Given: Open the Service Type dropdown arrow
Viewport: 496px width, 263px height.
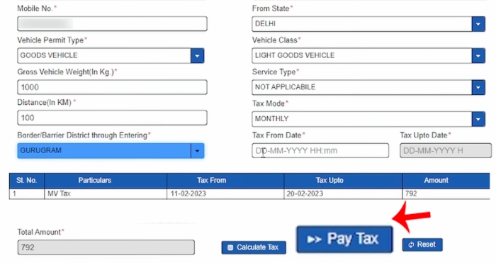Looking at the screenshot, I should (478, 87).
